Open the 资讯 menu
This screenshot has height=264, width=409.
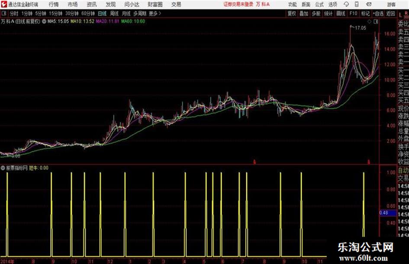click(92, 4)
